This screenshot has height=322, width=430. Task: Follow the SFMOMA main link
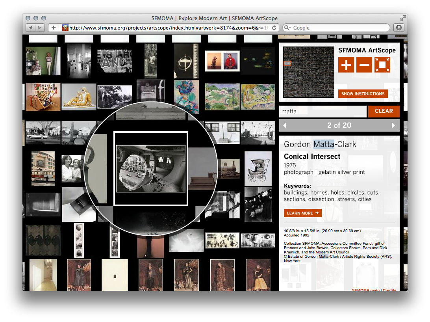(366, 289)
